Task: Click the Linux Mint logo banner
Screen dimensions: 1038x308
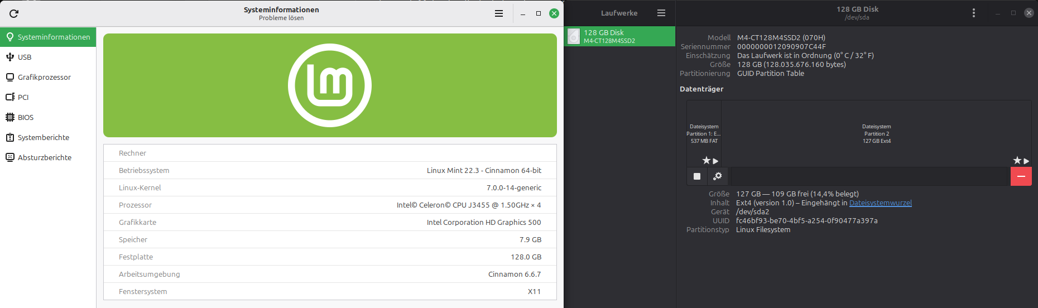Action: click(x=330, y=85)
